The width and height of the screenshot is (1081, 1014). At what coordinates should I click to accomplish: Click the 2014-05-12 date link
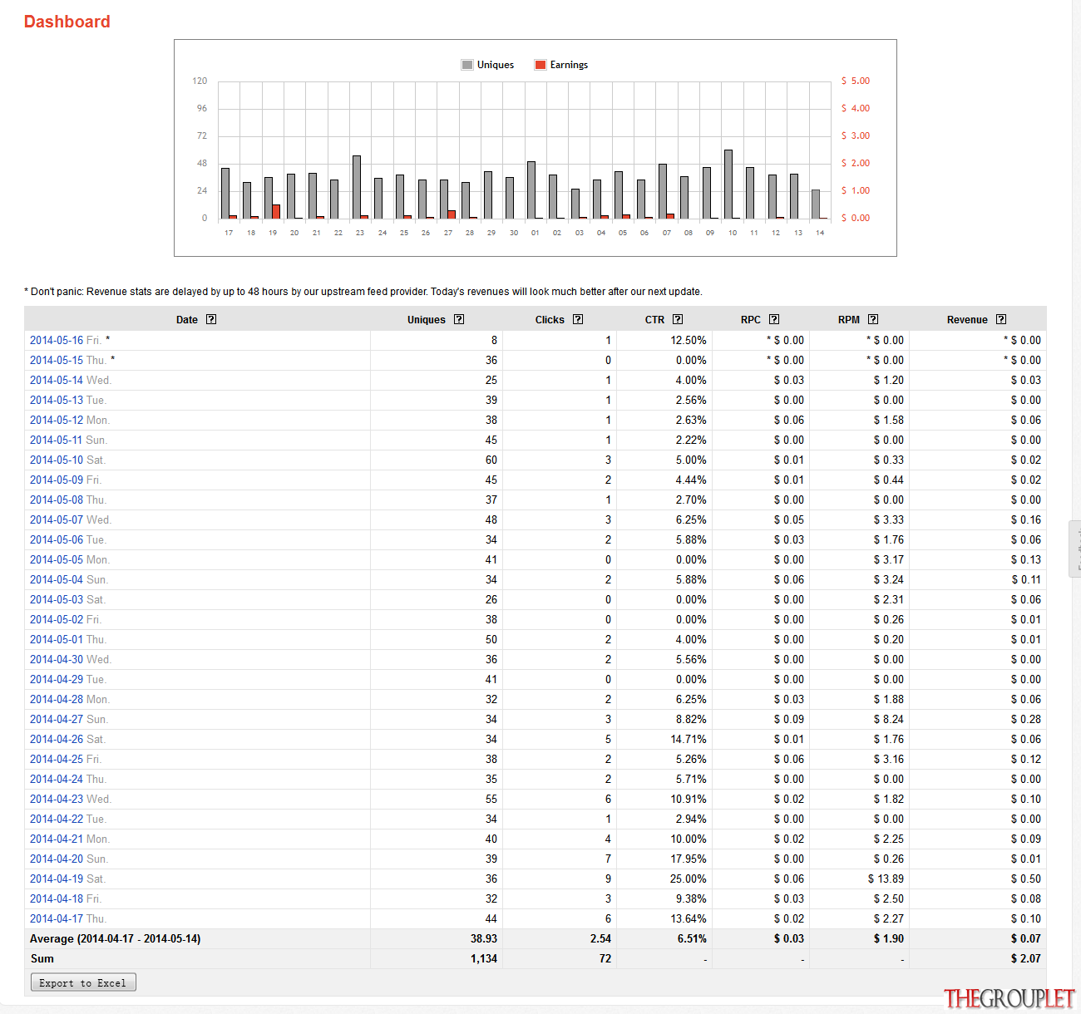[x=57, y=420]
